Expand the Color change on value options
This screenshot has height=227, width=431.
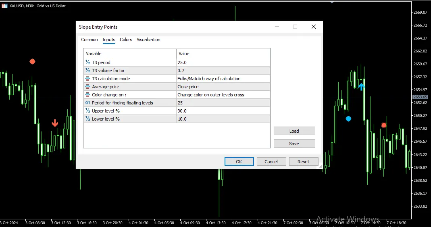click(x=223, y=95)
